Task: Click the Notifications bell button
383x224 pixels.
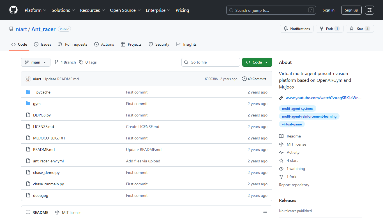Action: 297,29
